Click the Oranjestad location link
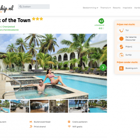Viewport: 140px width, 140px height. pos(9,27)
